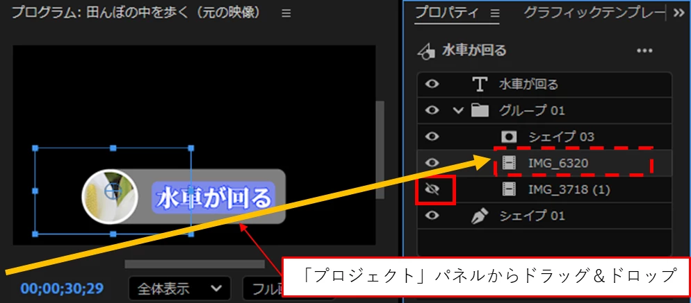Show overflow panels with double-chevron

[x=679, y=13]
